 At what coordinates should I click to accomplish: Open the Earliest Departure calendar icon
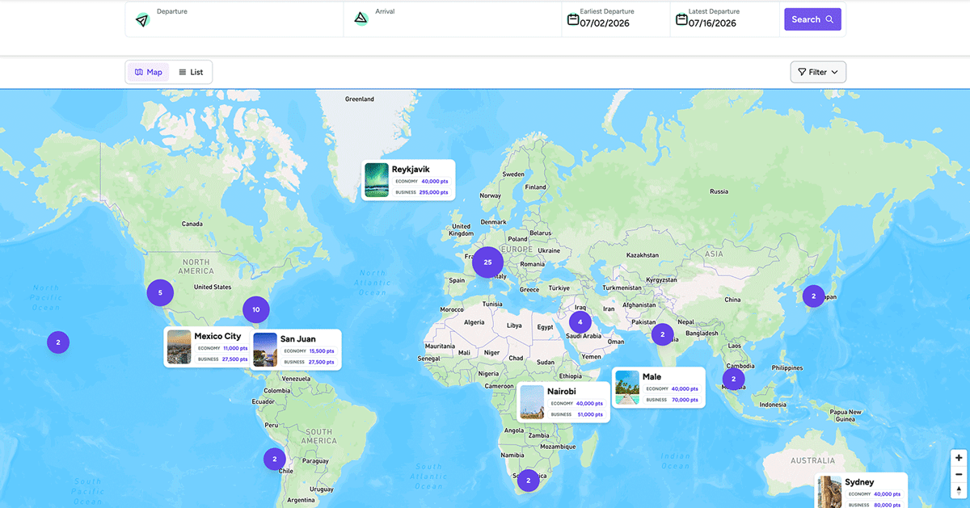pos(573,19)
